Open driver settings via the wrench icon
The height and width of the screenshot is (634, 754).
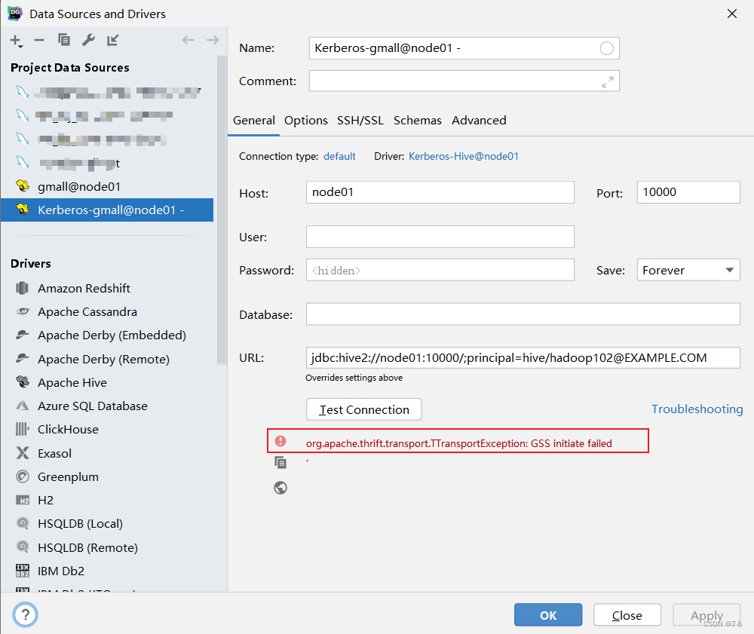[x=88, y=40]
